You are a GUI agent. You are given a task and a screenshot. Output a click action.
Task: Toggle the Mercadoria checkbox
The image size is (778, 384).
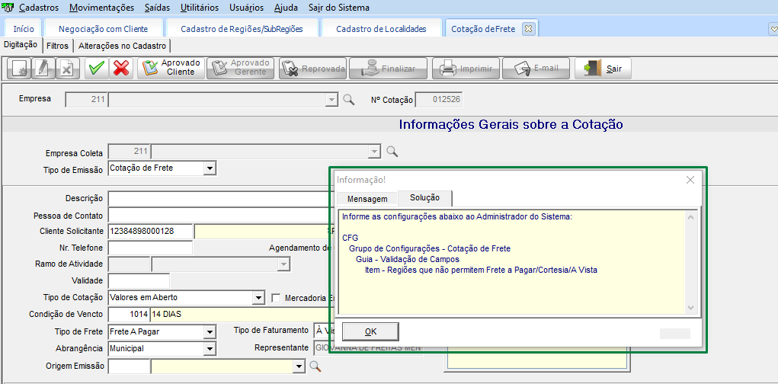pos(277,298)
